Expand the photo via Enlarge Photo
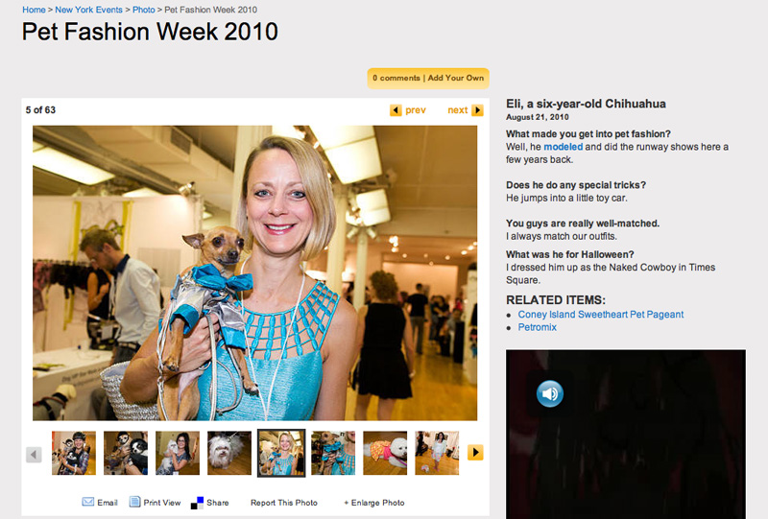 [374, 503]
